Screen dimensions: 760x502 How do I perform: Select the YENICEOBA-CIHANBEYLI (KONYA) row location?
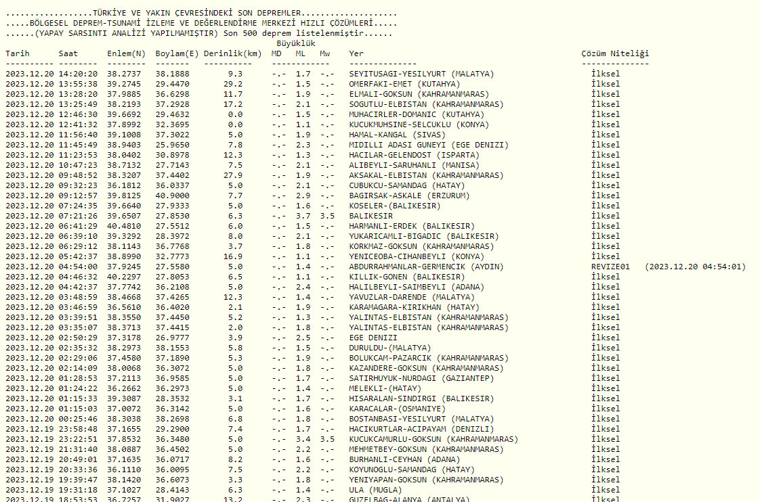pos(417,256)
